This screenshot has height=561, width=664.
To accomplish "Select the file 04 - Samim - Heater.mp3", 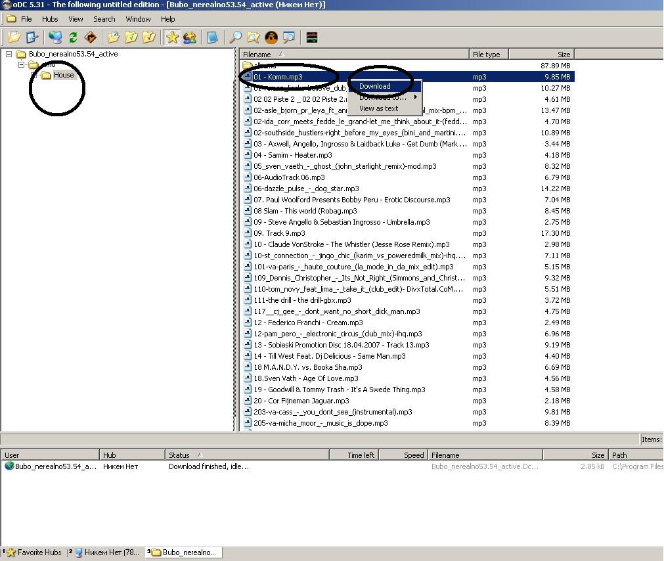I will tap(292, 155).
